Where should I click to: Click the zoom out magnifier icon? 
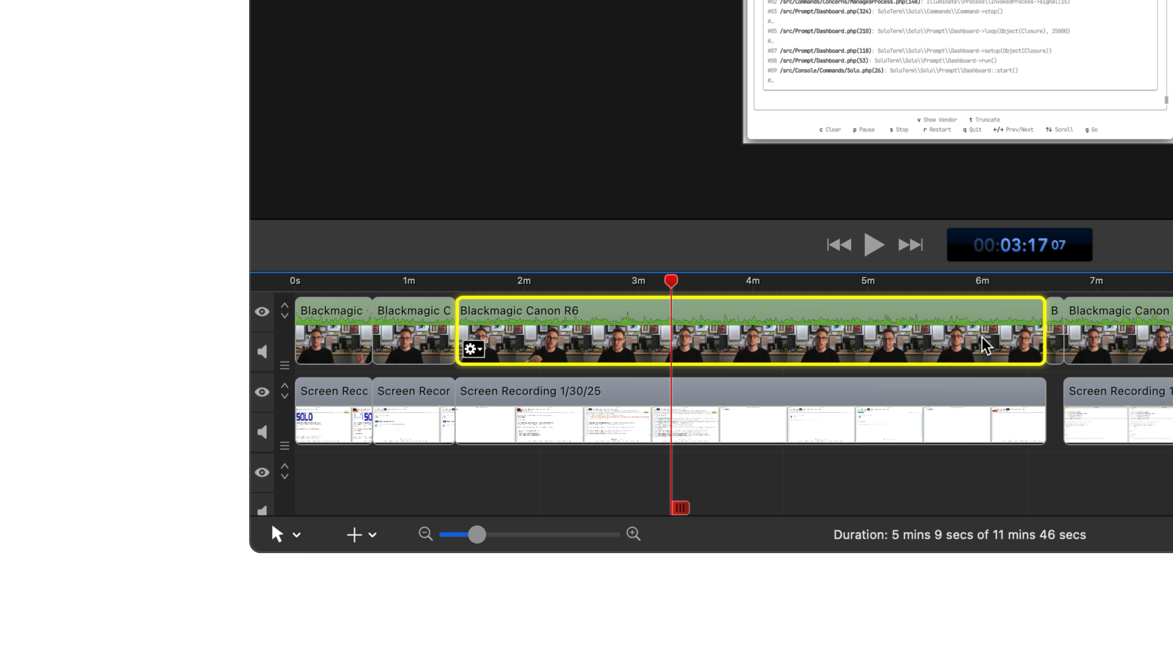(x=425, y=534)
